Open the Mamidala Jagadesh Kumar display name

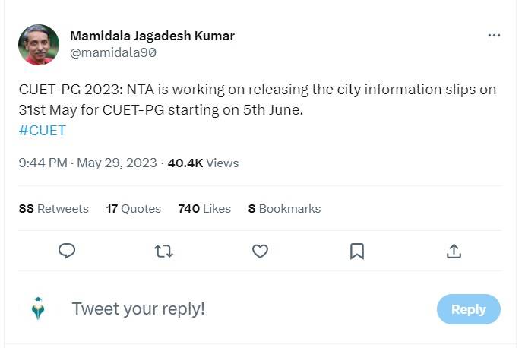[x=152, y=36]
